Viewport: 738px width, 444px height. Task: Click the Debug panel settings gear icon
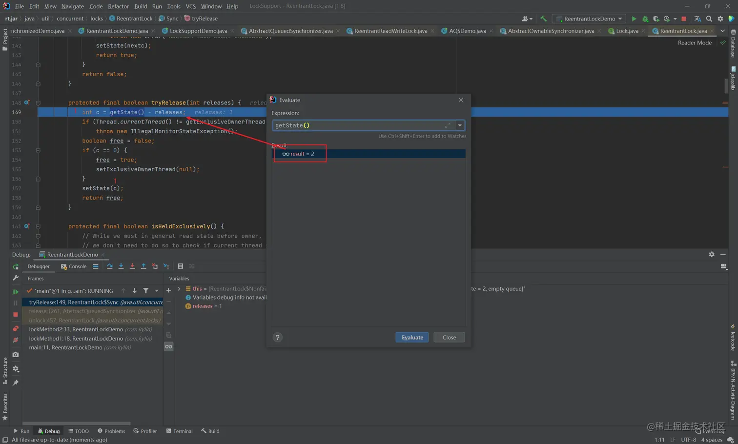pyautogui.click(x=712, y=254)
